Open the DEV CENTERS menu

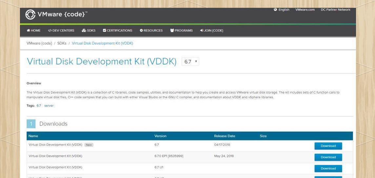pyautogui.click(x=61, y=31)
